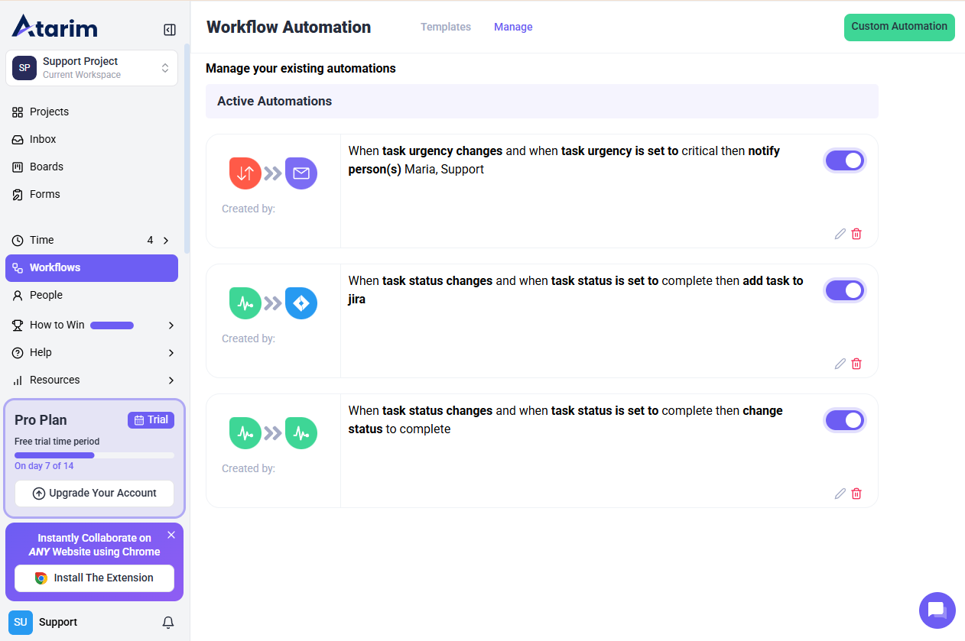Edit the task urgency notify automation
The image size is (965, 641).
(x=840, y=234)
